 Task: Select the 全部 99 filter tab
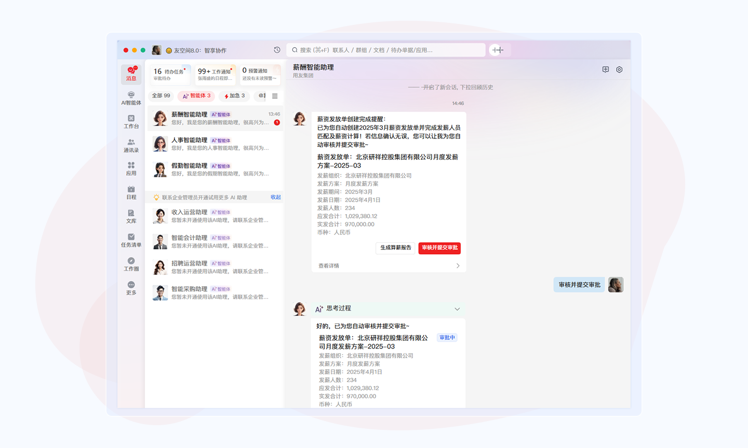point(161,96)
